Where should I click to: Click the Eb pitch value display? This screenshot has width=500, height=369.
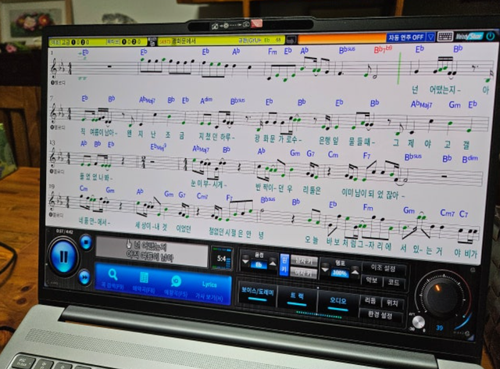coord(259,264)
